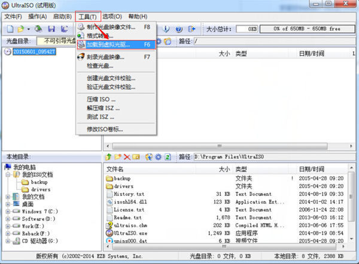Click the settings gear icon in local toolbar
Screen dimensions: 359x264
tap(158, 157)
